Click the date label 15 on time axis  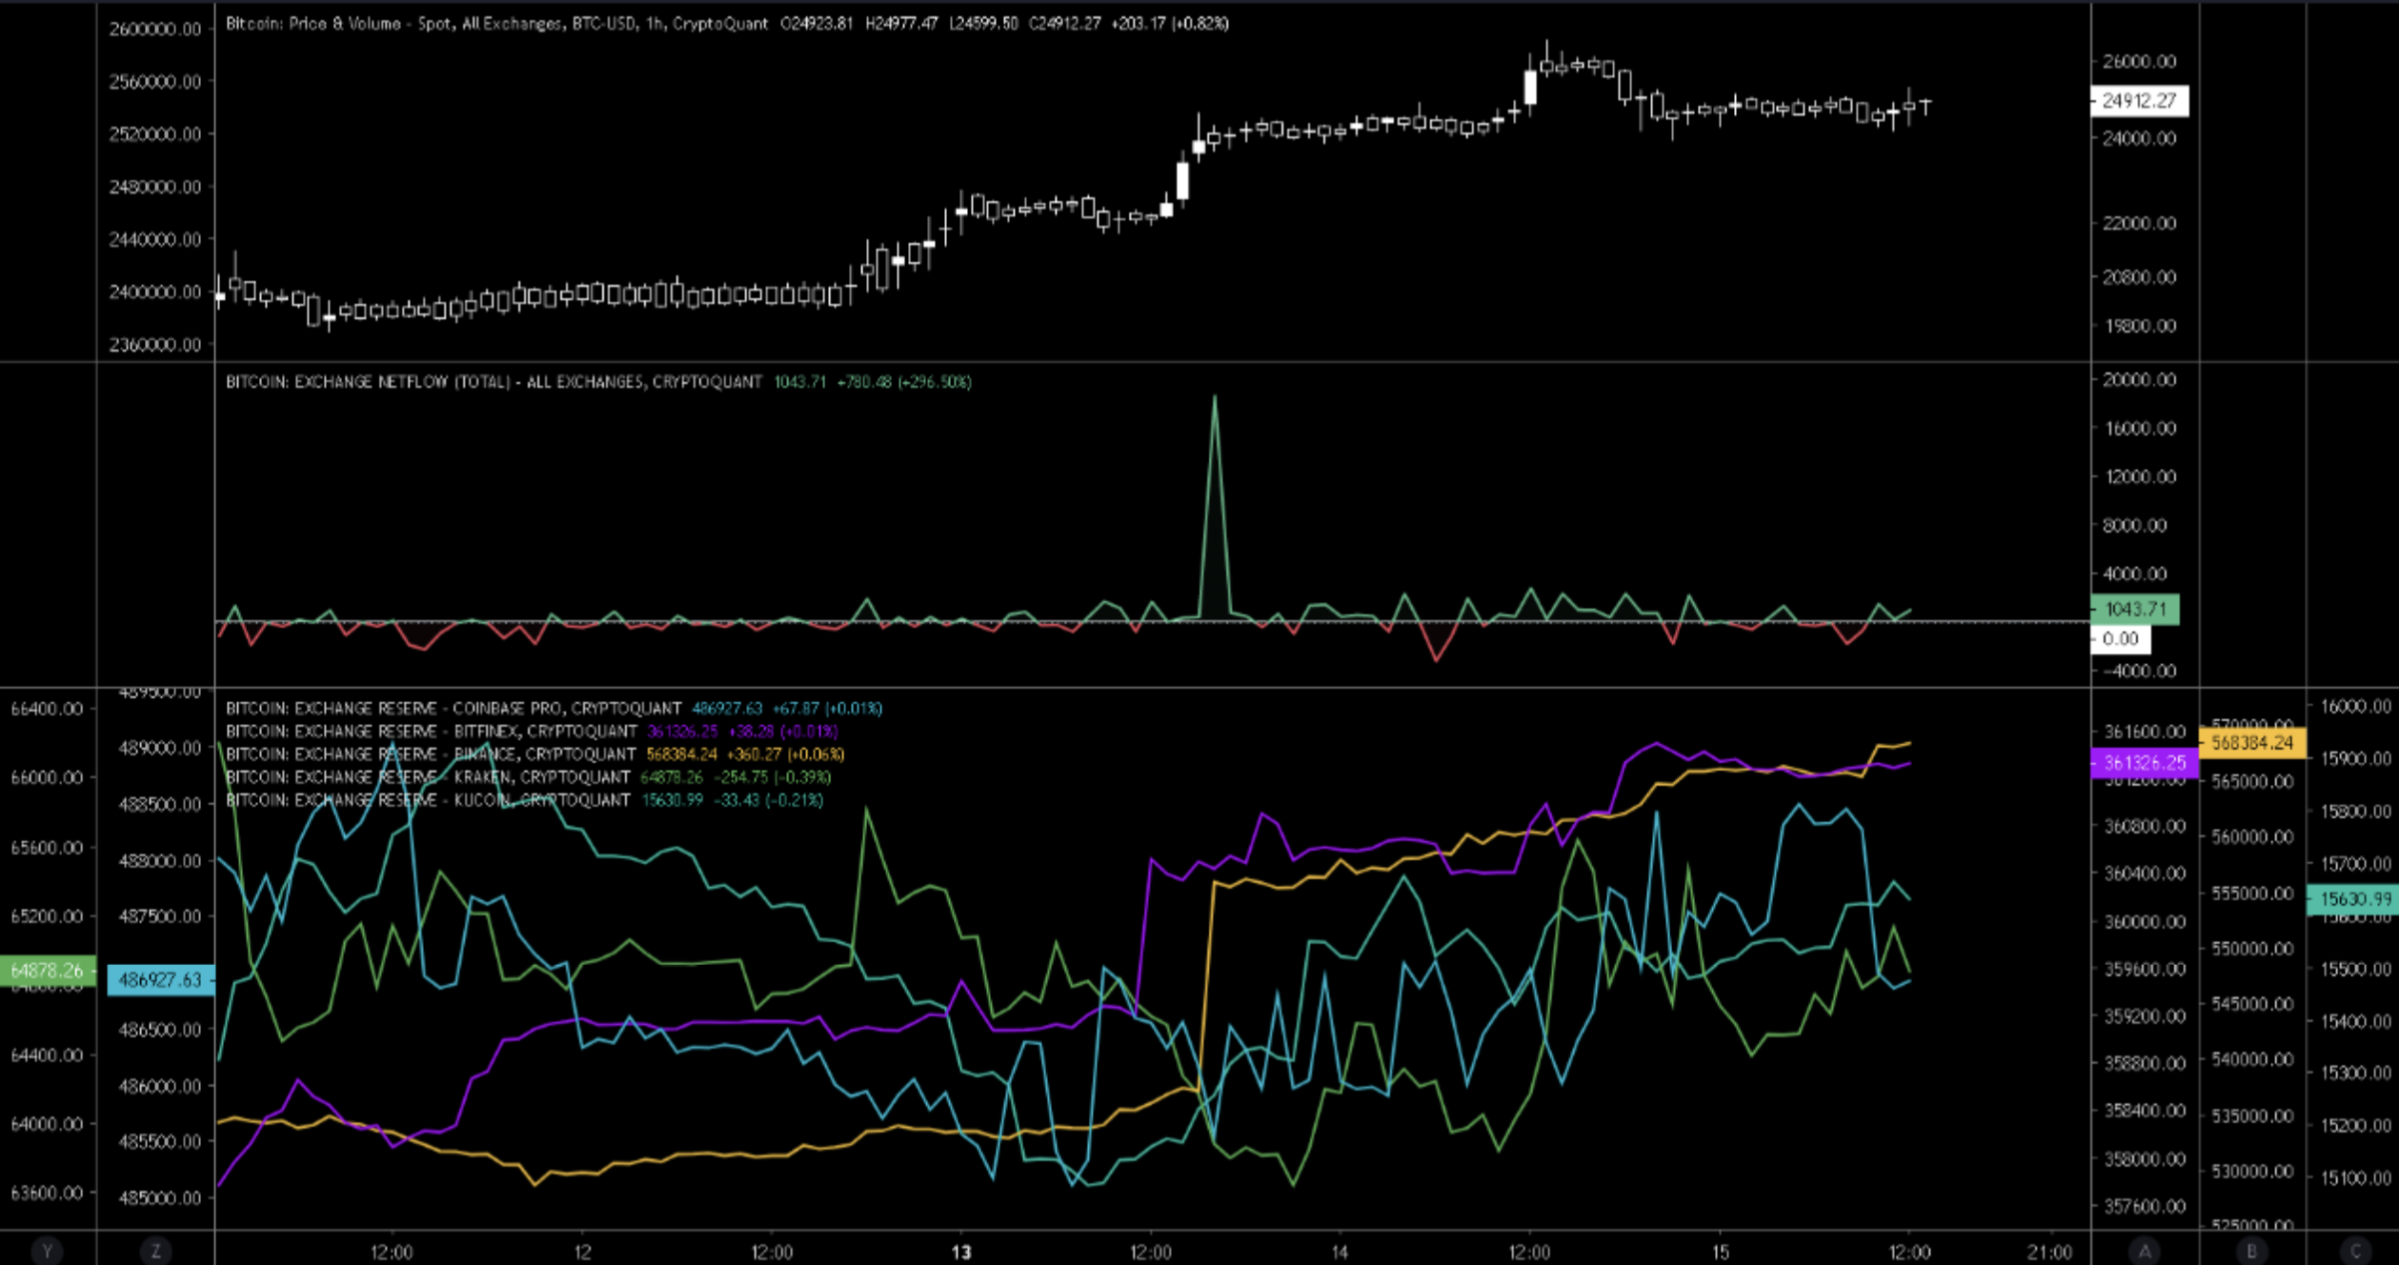click(1720, 1252)
